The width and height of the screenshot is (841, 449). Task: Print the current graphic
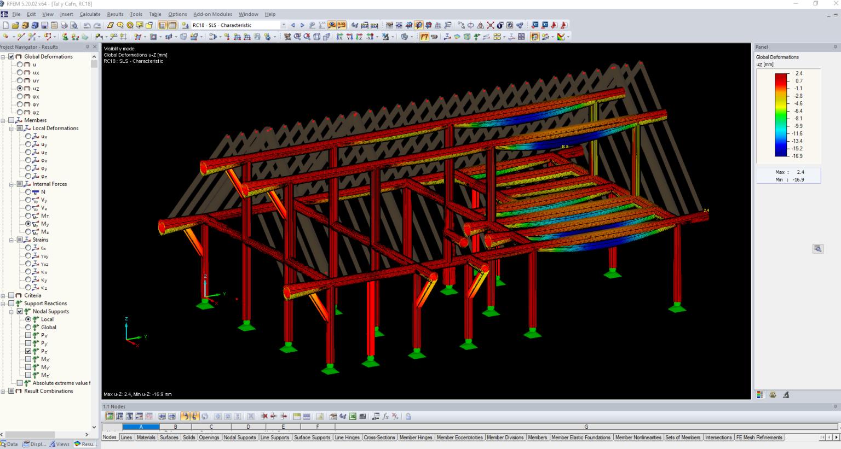point(63,25)
